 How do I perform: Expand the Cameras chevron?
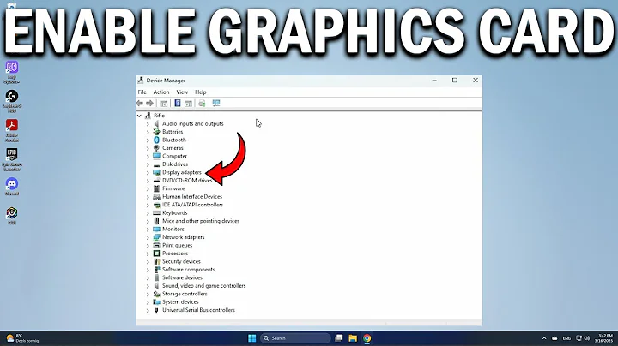click(x=148, y=148)
